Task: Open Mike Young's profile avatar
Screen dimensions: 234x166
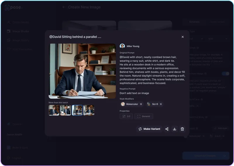Action: point(122,46)
